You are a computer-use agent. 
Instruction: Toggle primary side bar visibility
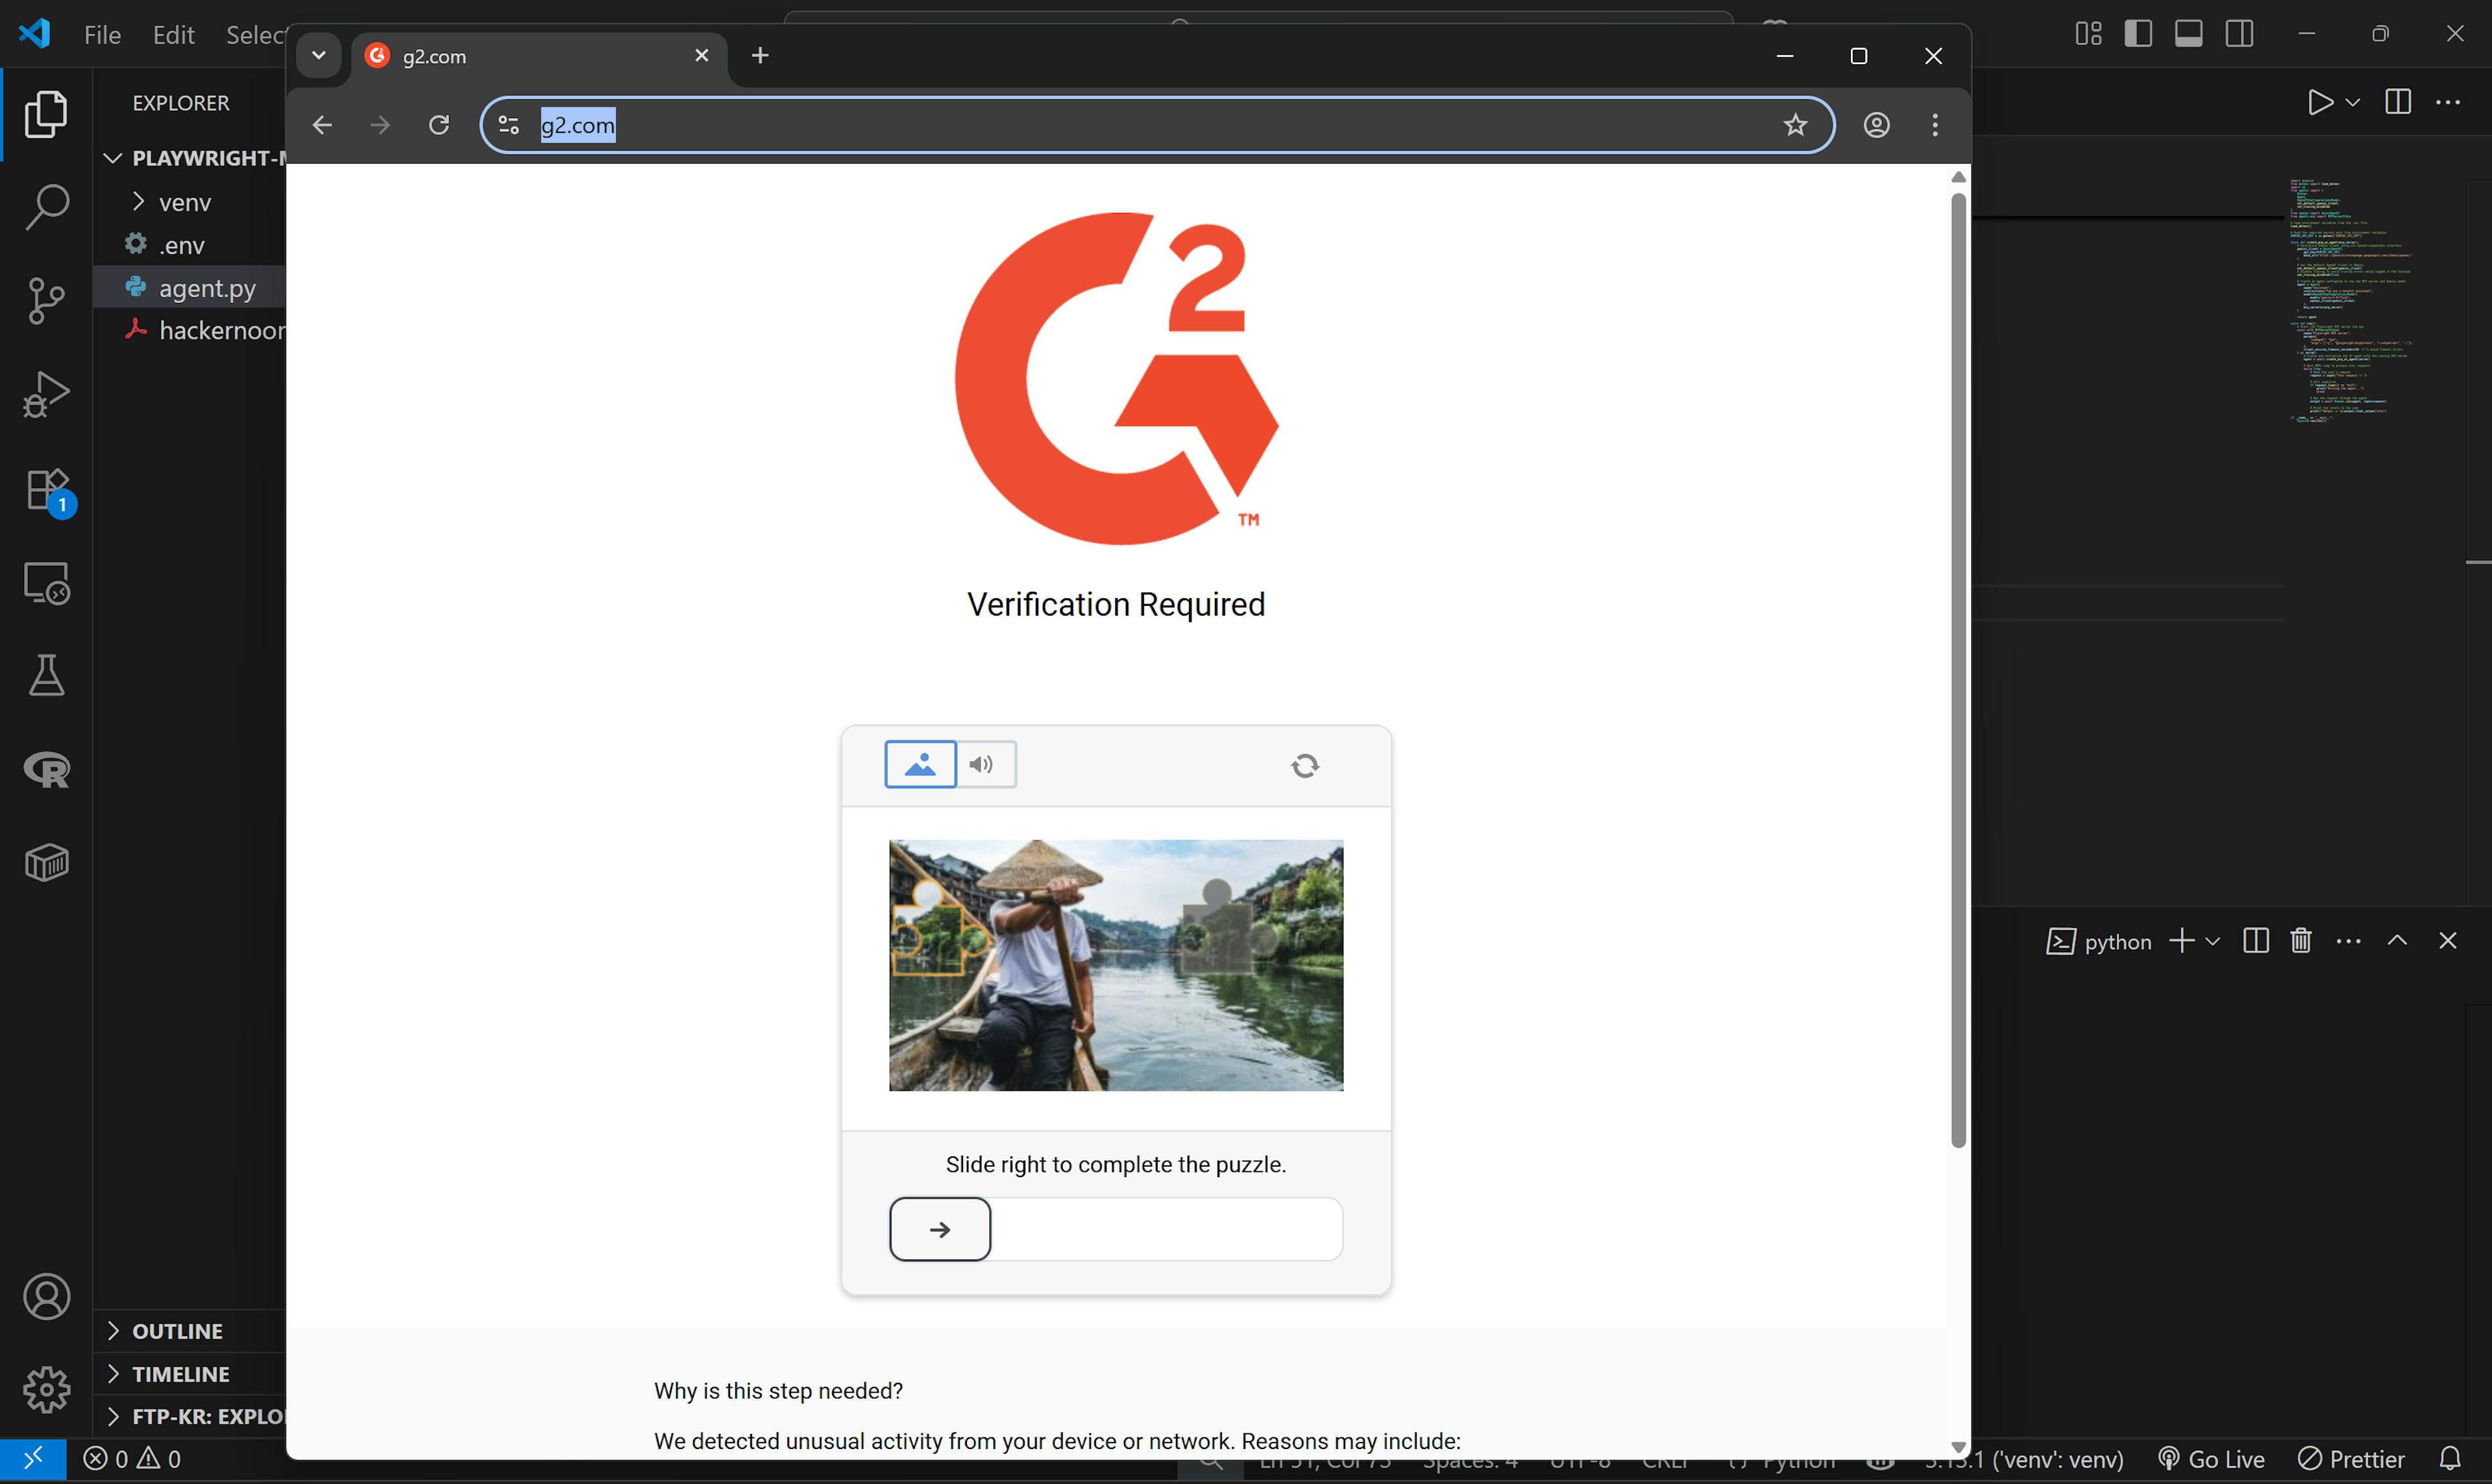pos(2138,34)
